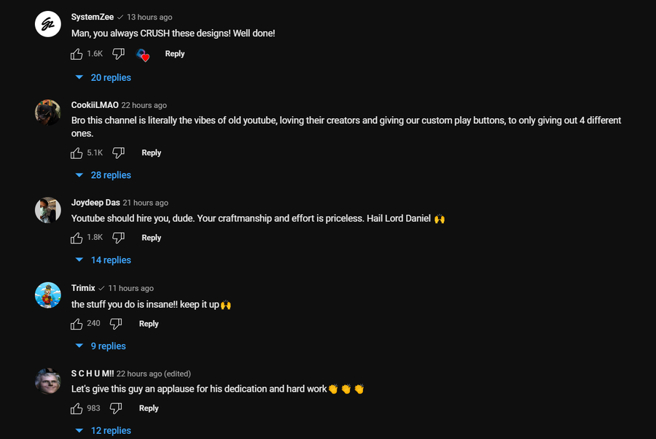The height and width of the screenshot is (439, 656).
Task: Like the S C H U M!! comment
Action: coord(77,408)
